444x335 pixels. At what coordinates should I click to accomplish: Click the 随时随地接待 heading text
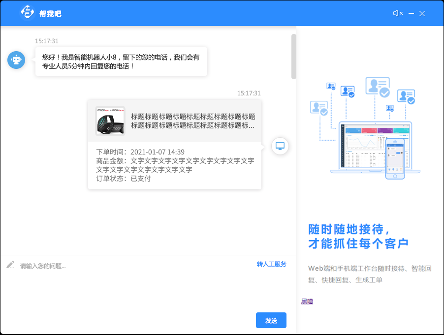[349, 229]
